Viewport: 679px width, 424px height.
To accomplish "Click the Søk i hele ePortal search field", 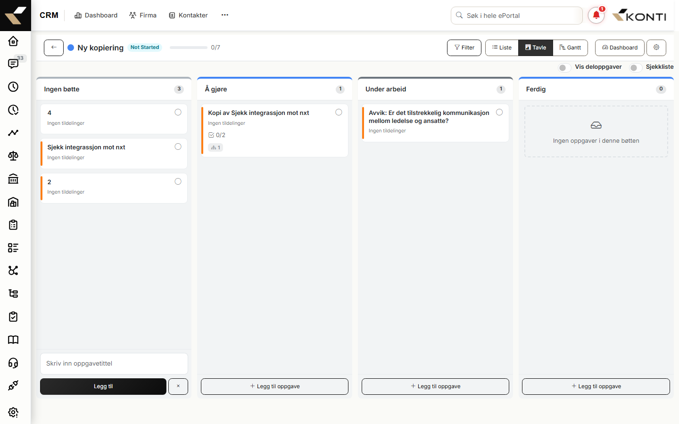I will click(x=517, y=16).
